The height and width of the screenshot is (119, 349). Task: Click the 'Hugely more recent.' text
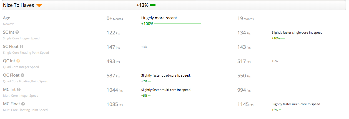click(160, 18)
